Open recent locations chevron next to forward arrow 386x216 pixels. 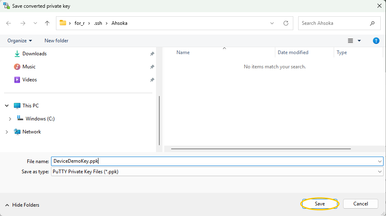pos(35,23)
